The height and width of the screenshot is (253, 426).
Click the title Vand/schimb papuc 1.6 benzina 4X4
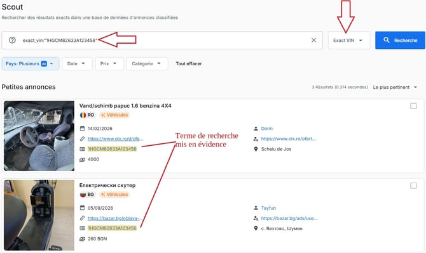click(x=125, y=106)
